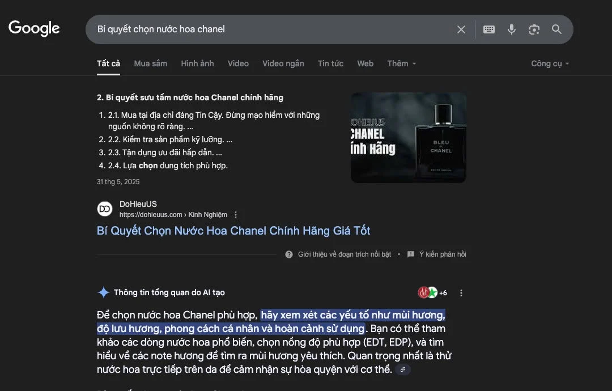Image resolution: width=612 pixels, height=391 pixels.
Task: Click the link chip at end of AI overview
Action: (403, 369)
